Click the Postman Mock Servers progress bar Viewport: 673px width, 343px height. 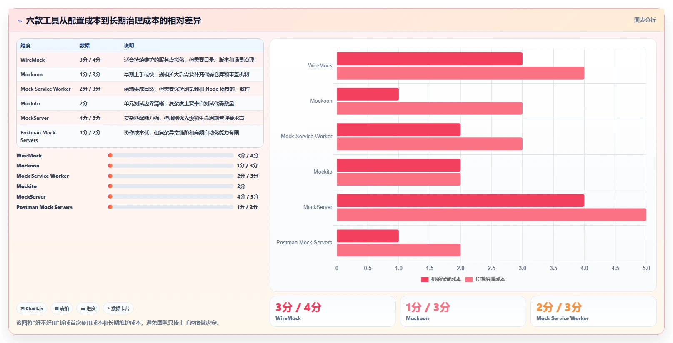171,207
